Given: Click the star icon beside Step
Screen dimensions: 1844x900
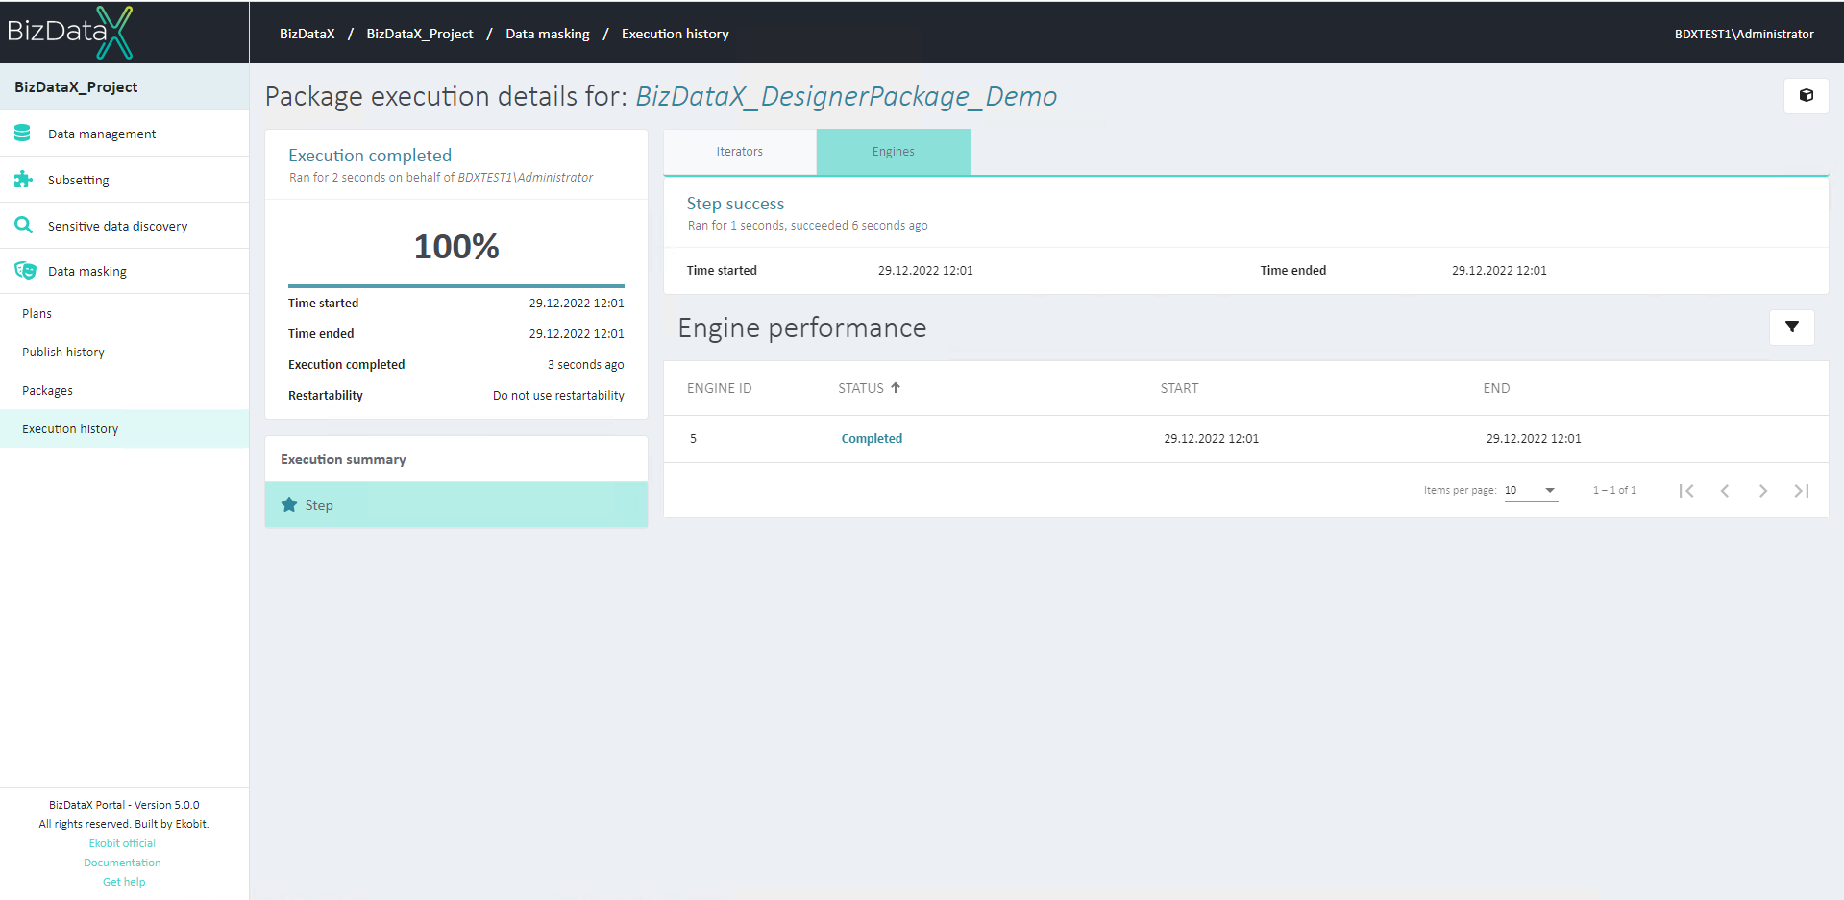Looking at the screenshot, I should pyautogui.click(x=289, y=504).
